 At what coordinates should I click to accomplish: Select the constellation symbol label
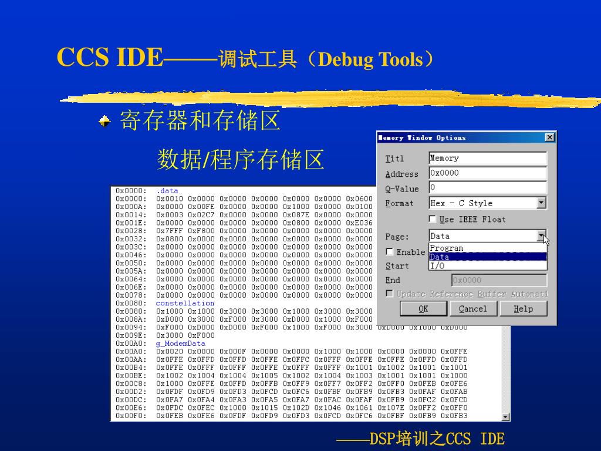coord(185,303)
